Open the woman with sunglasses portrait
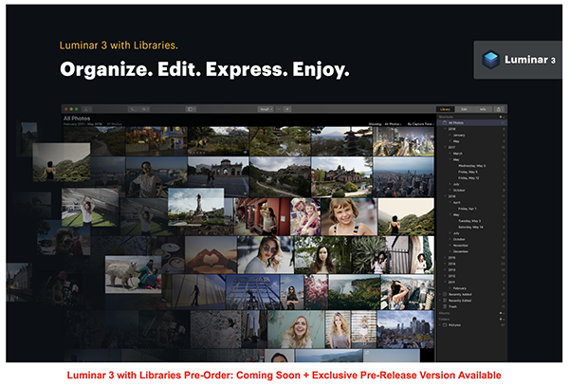The height and width of the screenshot is (386, 569). [x=266, y=255]
